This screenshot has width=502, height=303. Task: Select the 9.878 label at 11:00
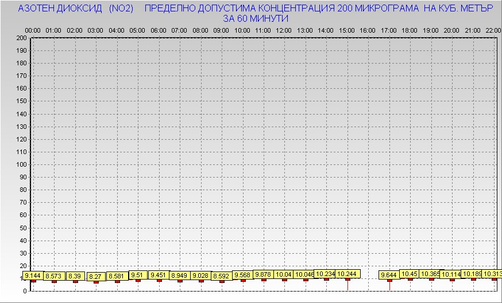(x=262, y=274)
